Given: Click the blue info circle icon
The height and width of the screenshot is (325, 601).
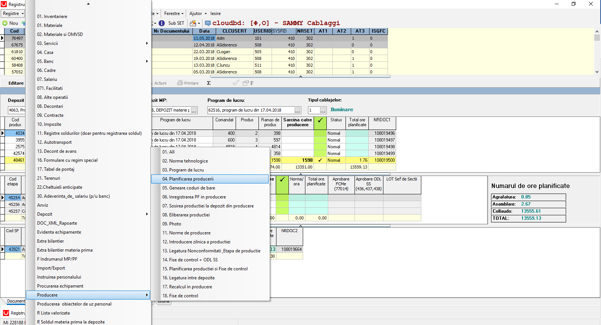Looking at the screenshot, I should coord(162,23).
